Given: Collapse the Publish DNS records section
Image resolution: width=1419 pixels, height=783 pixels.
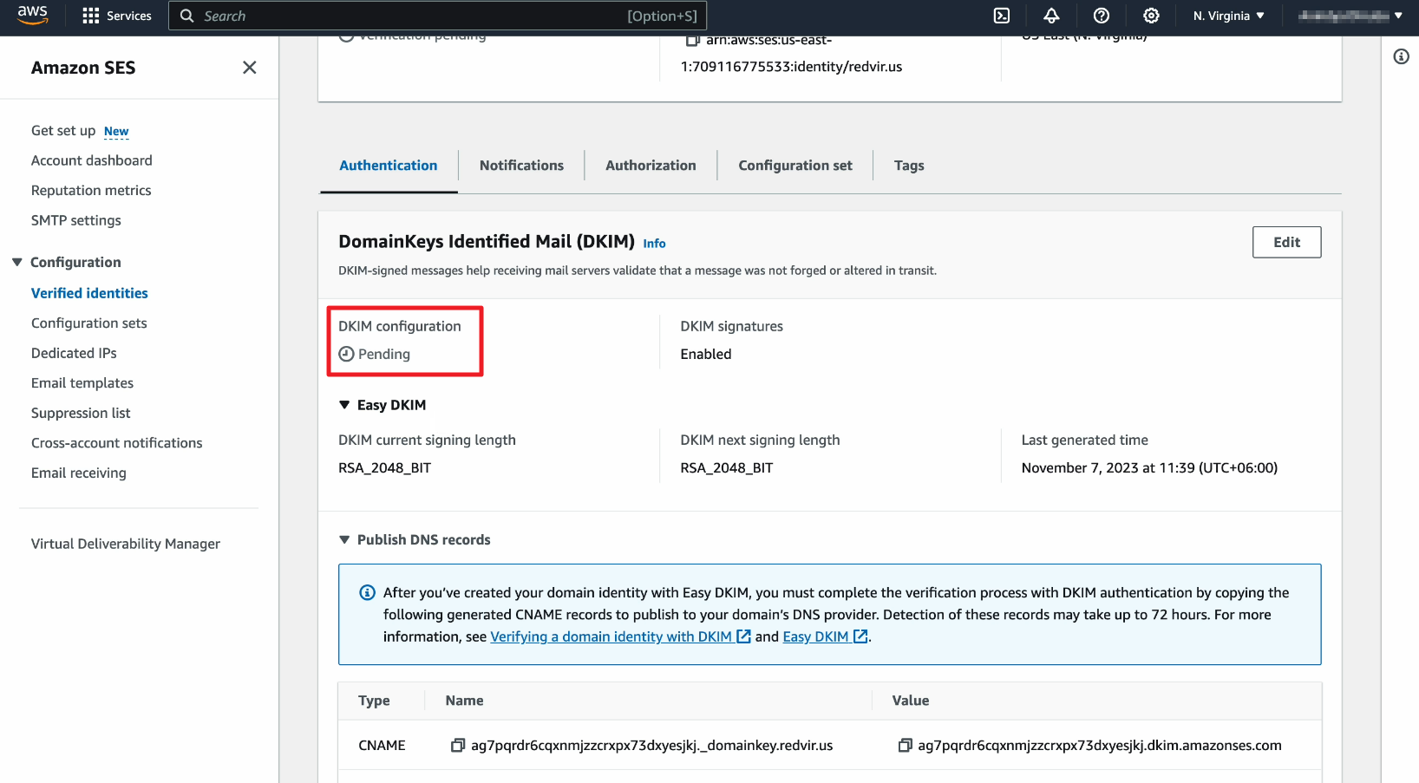Looking at the screenshot, I should click(344, 539).
